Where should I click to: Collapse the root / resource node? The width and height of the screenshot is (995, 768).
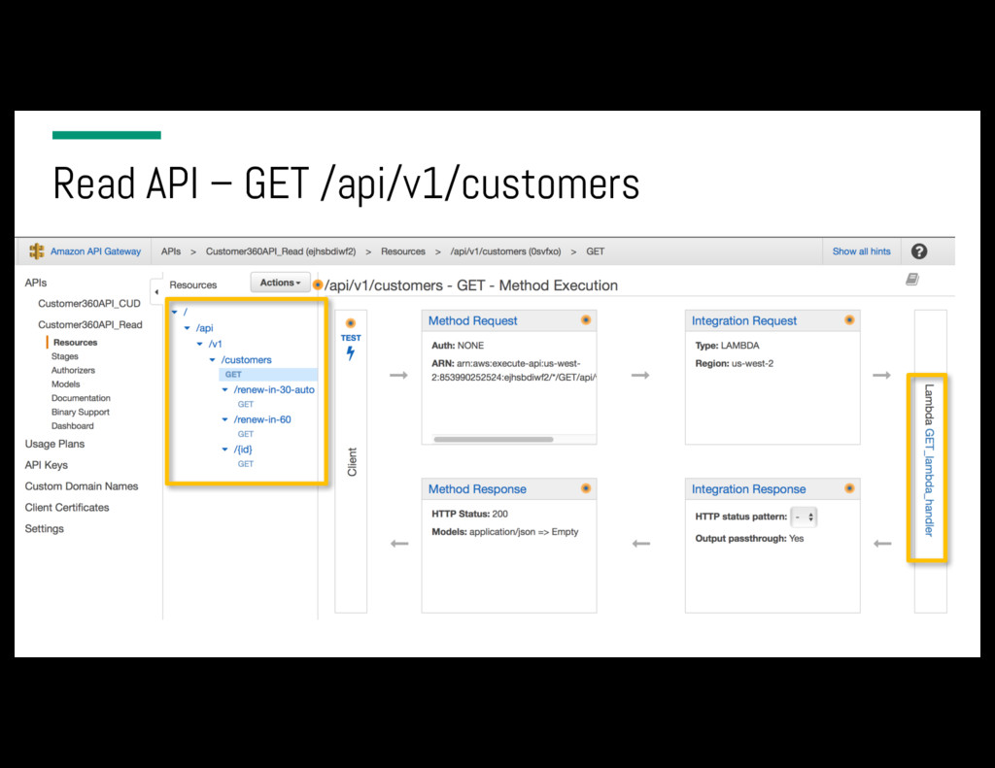click(175, 312)
